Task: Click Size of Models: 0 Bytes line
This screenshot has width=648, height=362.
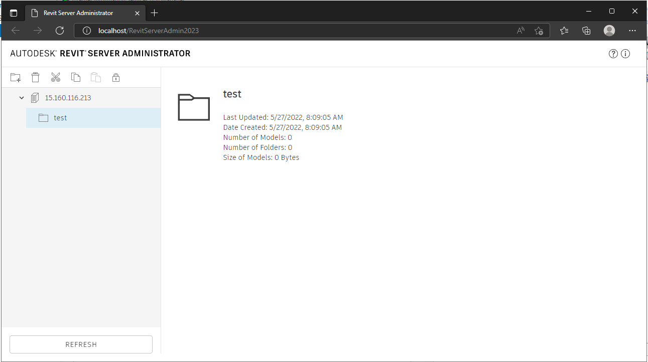Action: coord(261,157)
